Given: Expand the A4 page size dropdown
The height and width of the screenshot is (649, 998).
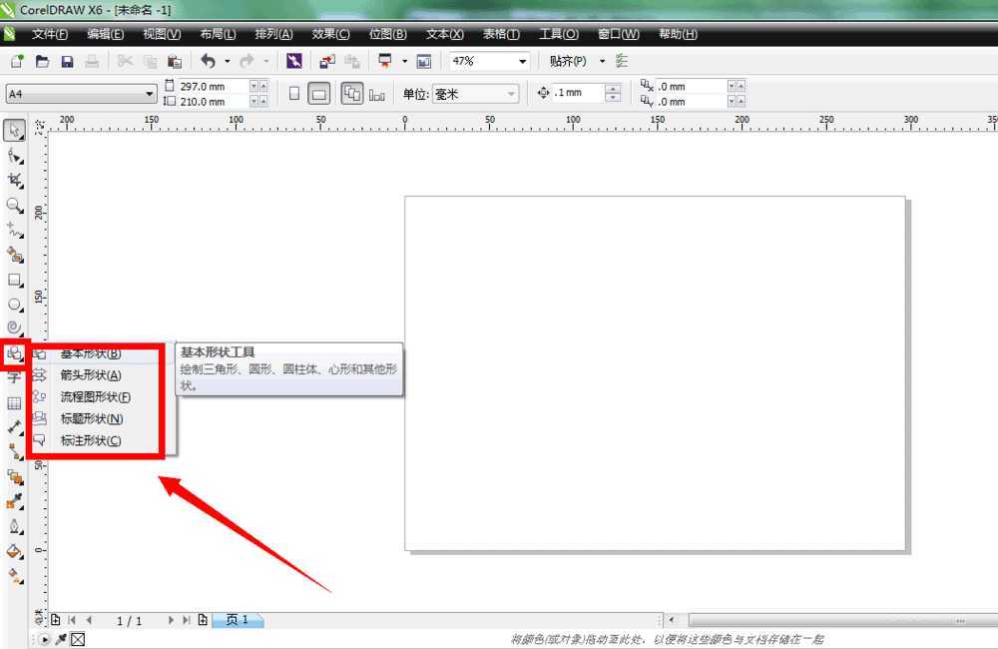Looking at the screenshot, I should click(151, 94).
